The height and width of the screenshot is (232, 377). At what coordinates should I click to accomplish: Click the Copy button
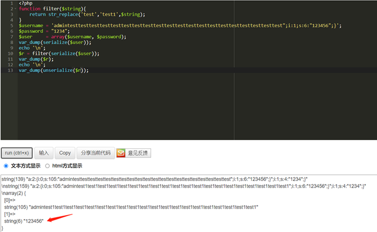coord(65,153)
